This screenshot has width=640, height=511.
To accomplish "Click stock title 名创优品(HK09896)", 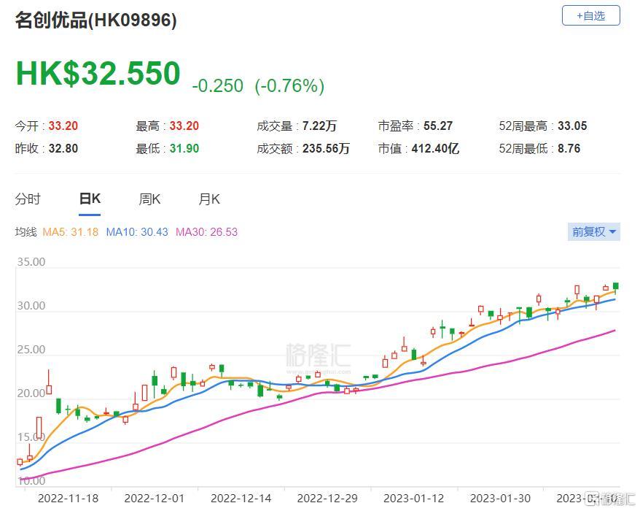I will (96, 20).
